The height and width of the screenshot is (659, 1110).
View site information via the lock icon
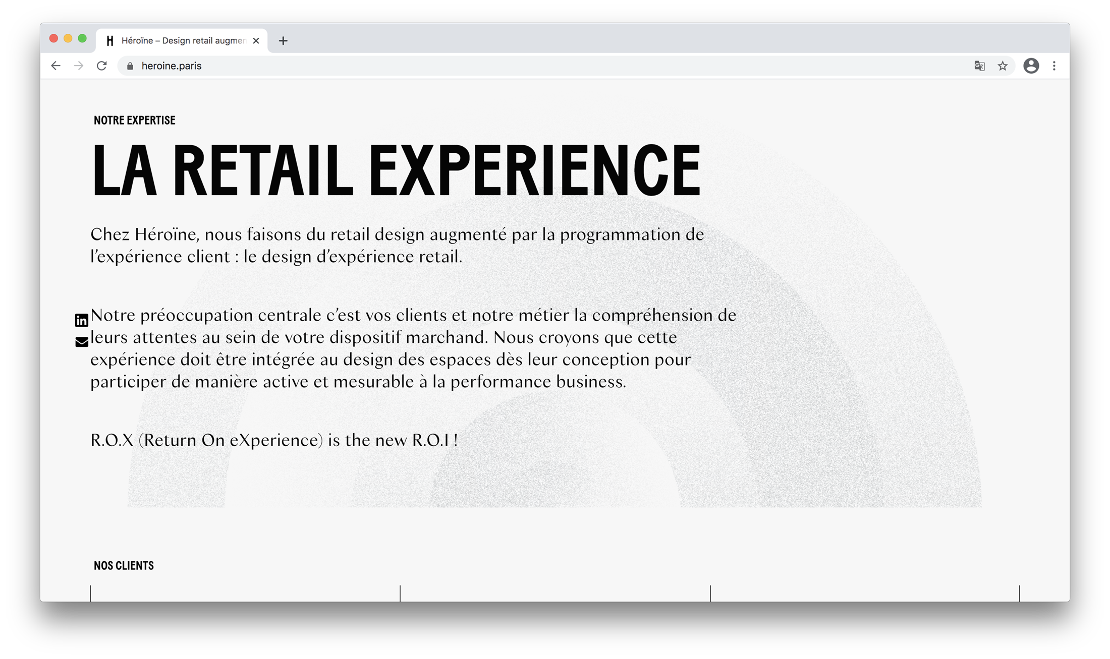click(x=130, y=66)
